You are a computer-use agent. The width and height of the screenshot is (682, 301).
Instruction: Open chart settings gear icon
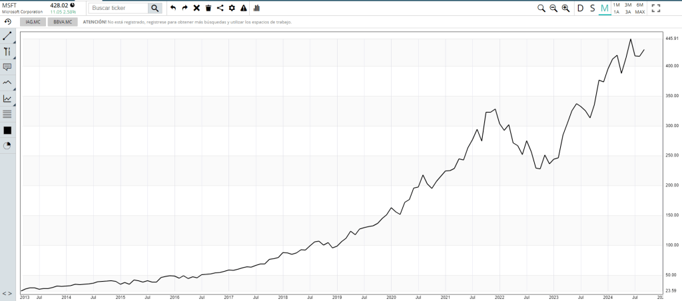point(232,8)
